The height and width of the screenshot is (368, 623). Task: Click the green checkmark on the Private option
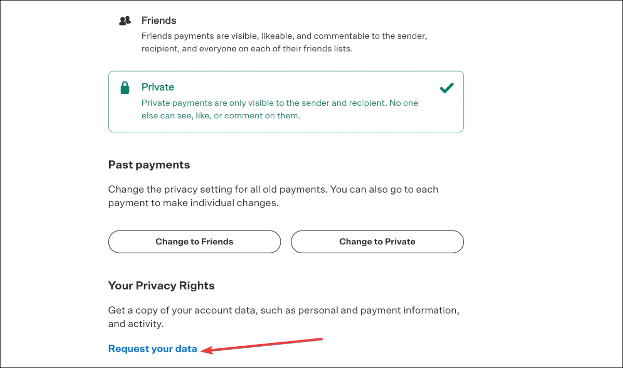coord(446,88)
